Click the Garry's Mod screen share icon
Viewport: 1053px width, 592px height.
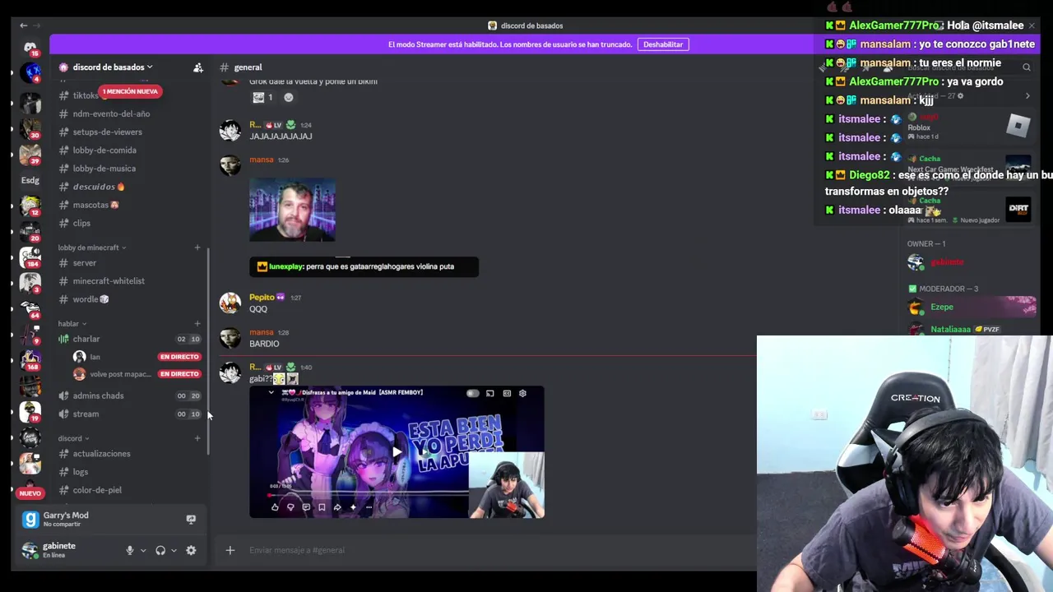(x=191, y=520)
